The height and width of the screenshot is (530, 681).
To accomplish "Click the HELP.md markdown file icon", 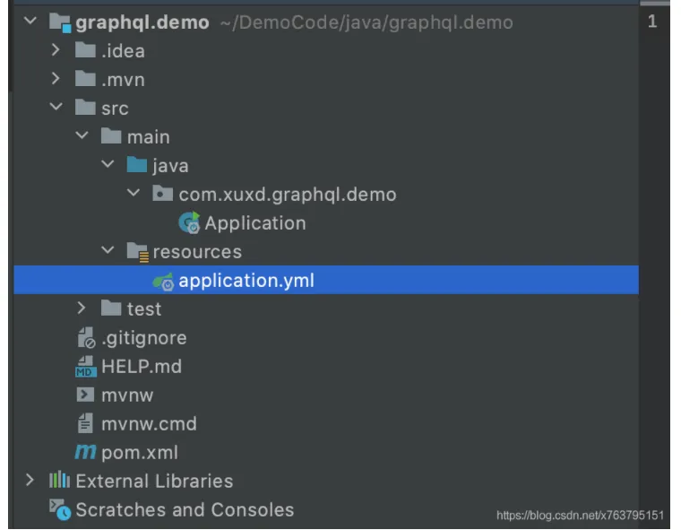I will click(x=86, y=367).
